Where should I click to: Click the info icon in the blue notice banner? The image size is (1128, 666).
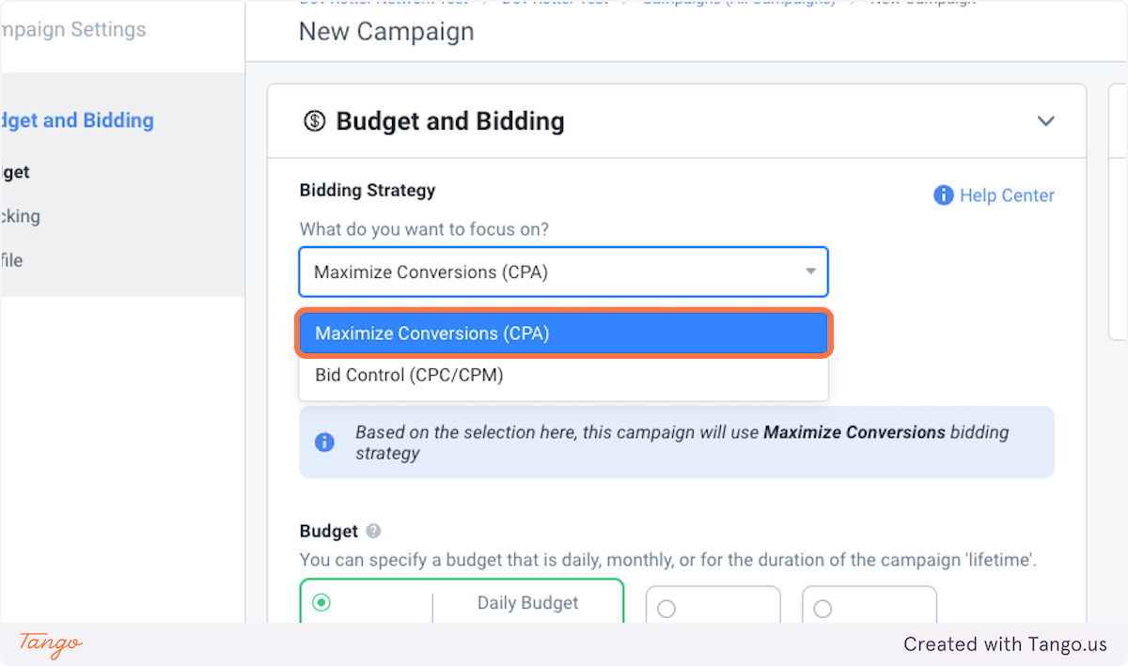(x=324, y=442)
